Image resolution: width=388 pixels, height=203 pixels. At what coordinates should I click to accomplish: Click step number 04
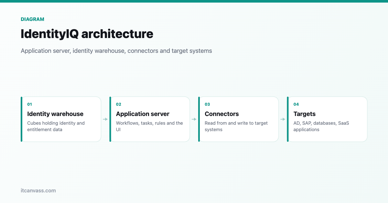[296, 104]
